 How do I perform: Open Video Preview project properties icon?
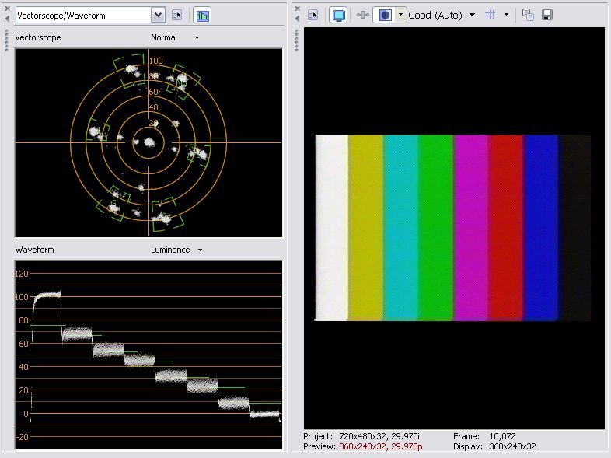click(313, 15)
